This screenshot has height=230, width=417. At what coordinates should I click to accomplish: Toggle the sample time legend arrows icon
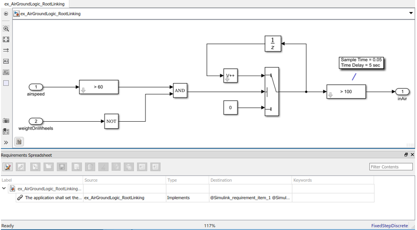[6, 50]
